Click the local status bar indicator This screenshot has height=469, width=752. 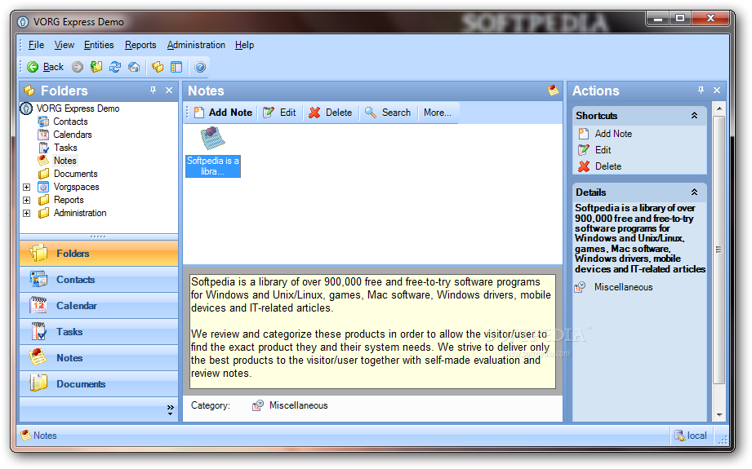point(691,436)
